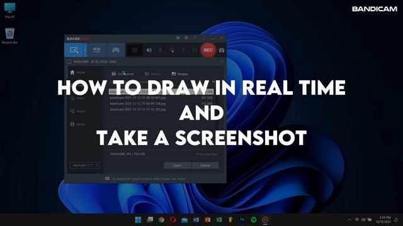Image resolution: width=403 pixels, height=226 pixels.
Task: Click the Bandicam taskbar icon
Action: click(265, 220)
